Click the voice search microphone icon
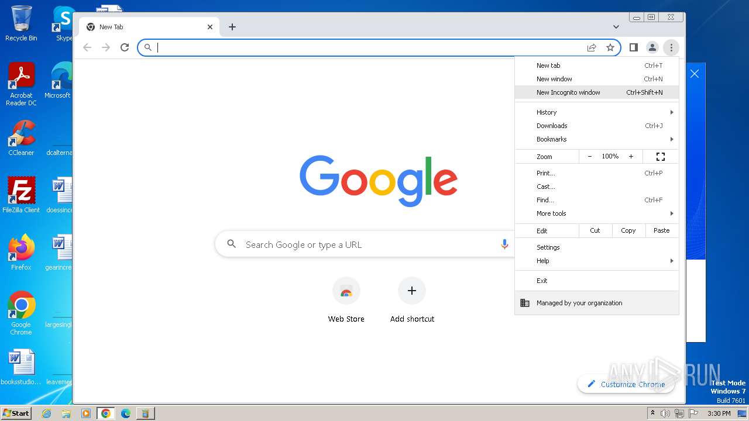Screen dimensions: 749x421 tap(504, 244)
